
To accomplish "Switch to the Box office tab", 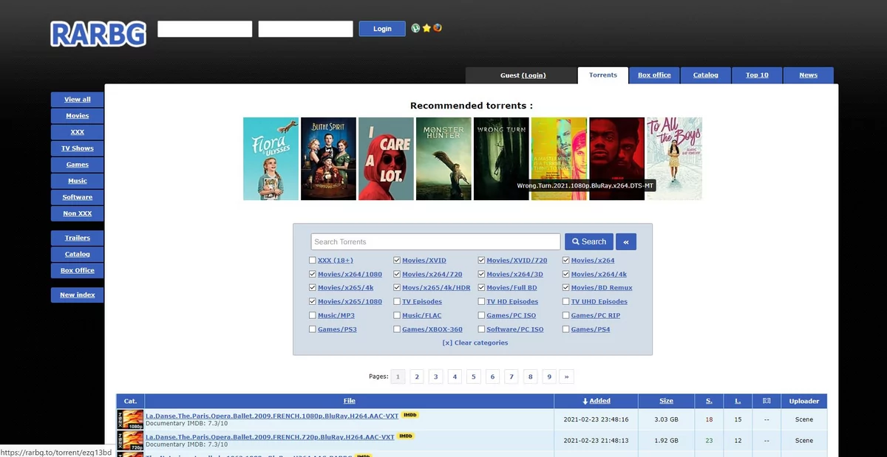I will point(654,75).
